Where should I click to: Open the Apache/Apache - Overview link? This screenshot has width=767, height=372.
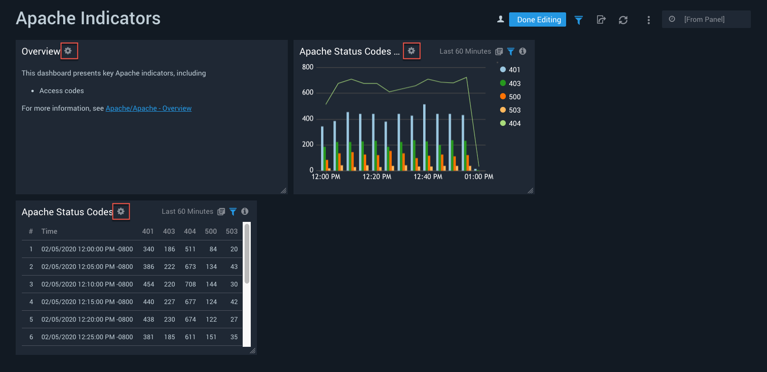coord(148,108)
